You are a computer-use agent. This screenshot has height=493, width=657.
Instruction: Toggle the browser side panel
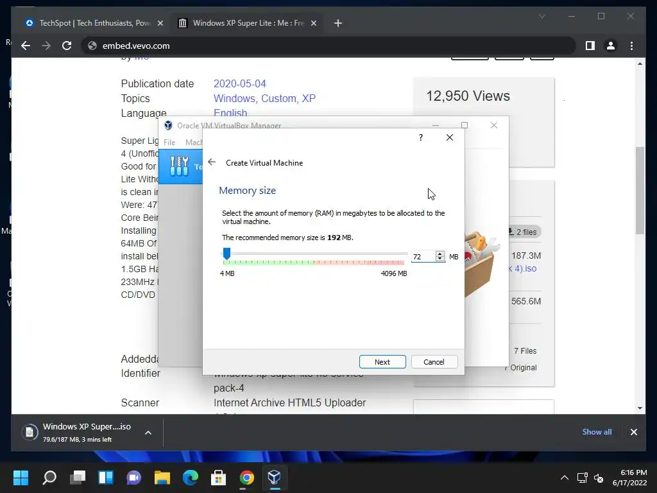(x=590, y=46)
